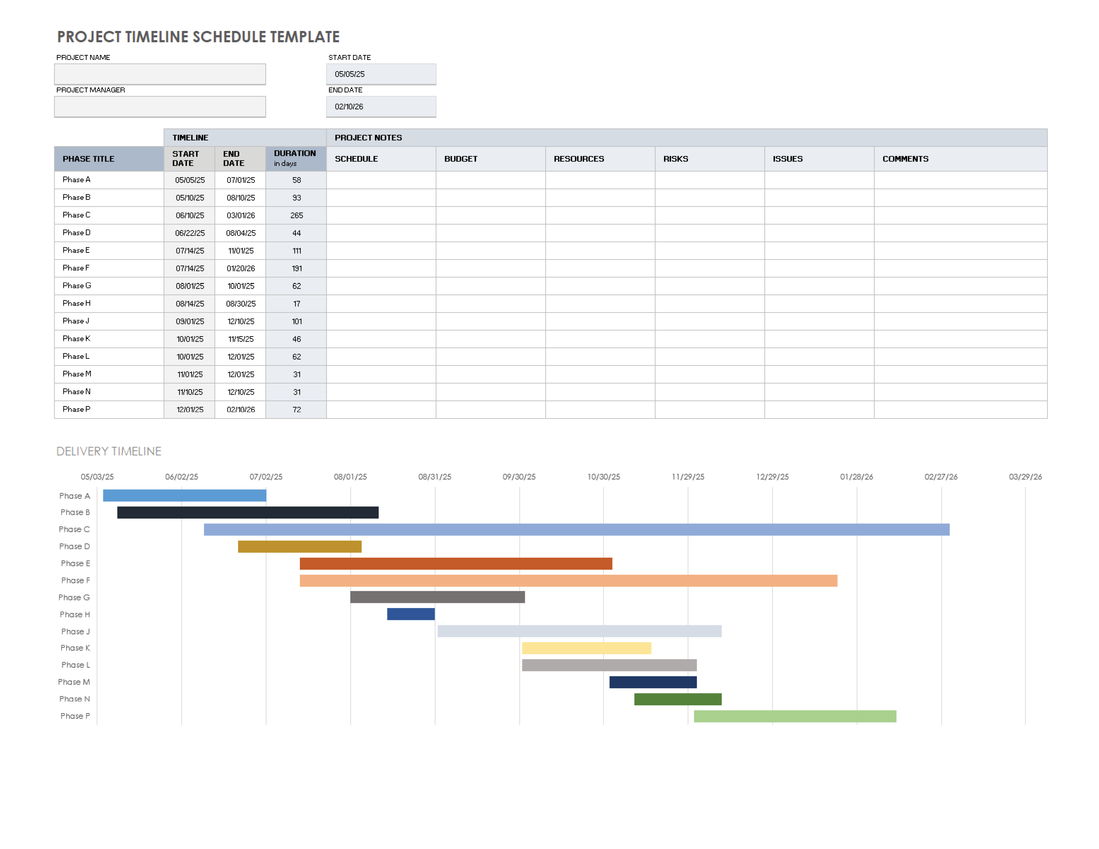Screen dimensions: 1099x849
Task: Click the Phase H Risks notes cell
Action: point(709,304)
